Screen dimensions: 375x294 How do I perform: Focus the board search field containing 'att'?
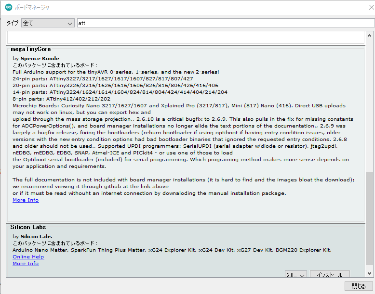coord(226,23)
